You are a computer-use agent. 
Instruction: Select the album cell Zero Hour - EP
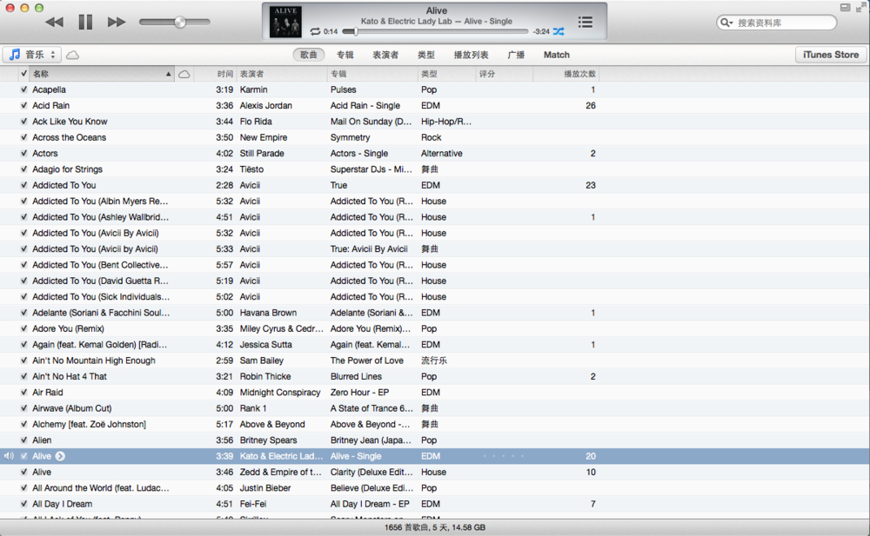(x=359, y=392)
